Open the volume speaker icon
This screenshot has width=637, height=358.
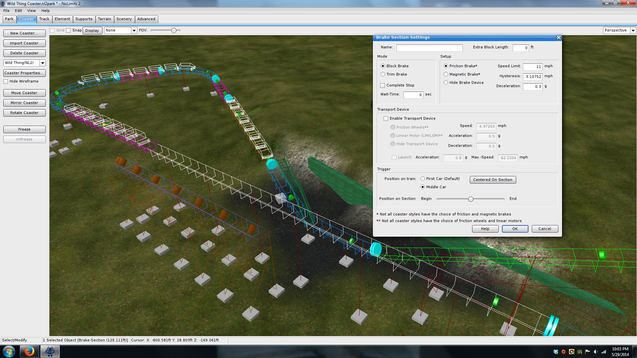596,352
